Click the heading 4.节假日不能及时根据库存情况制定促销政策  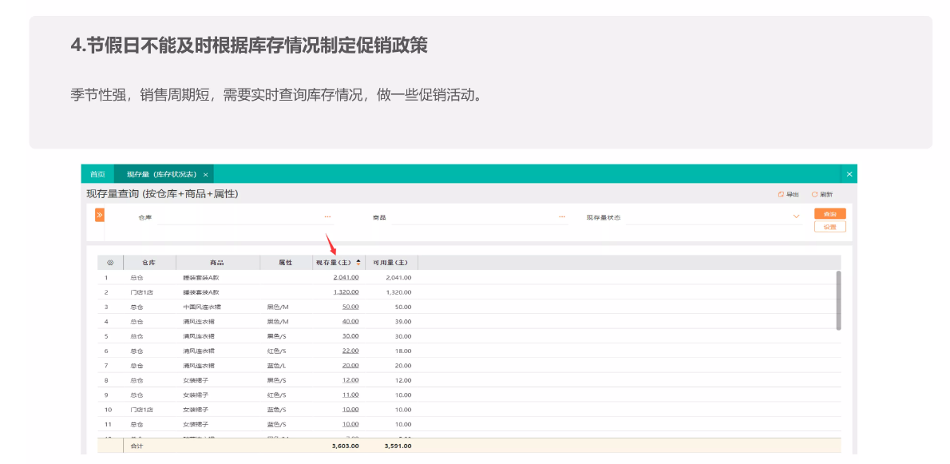pyautogui.click(x=249, y=46)
